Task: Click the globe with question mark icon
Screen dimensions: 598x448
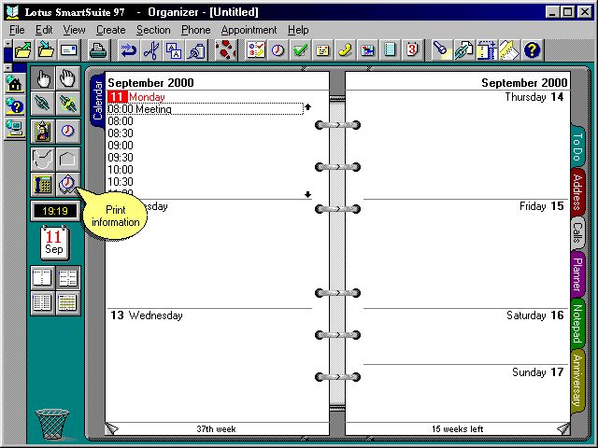Action: (x=15, y=105)
